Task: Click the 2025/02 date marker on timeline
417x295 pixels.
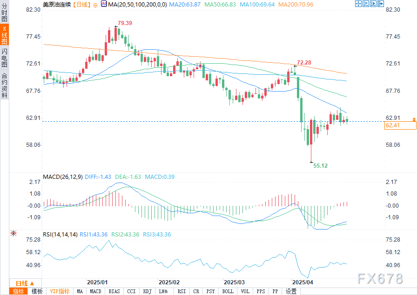Action: pyautogui.click(x=169, y=282)
